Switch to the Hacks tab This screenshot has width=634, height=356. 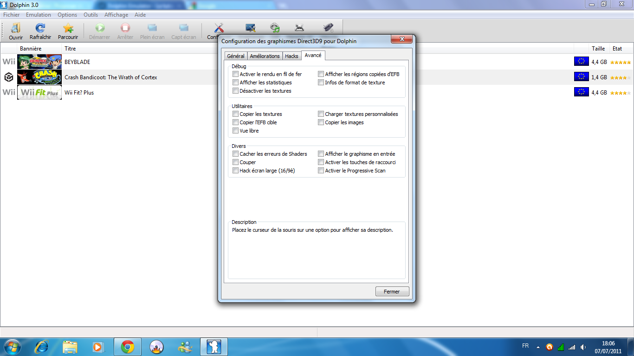(291, 56)
